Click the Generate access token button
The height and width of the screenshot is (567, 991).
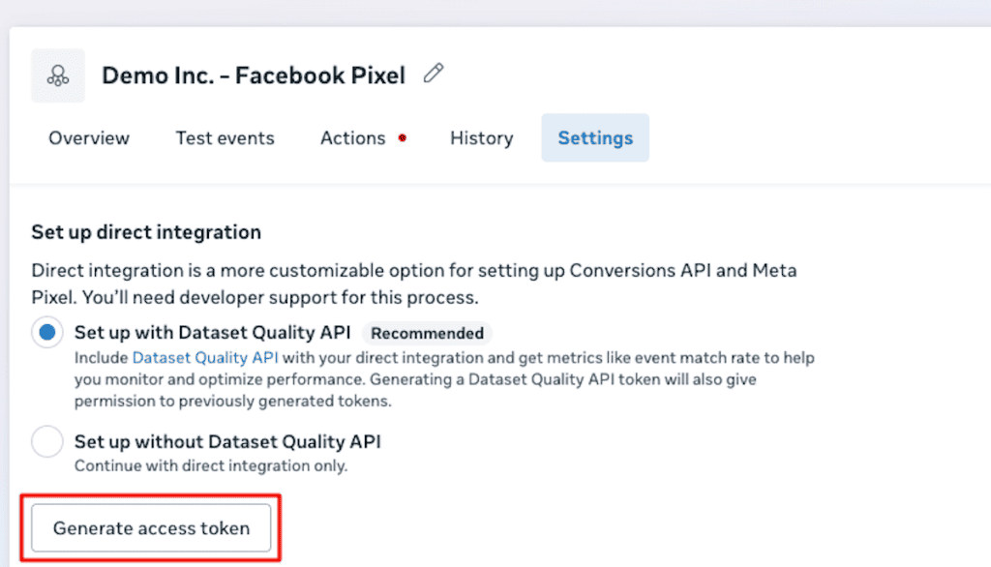pyautogui.click(x=151, y=527)
